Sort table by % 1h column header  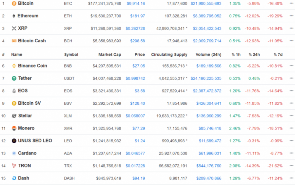pos(236,54)
